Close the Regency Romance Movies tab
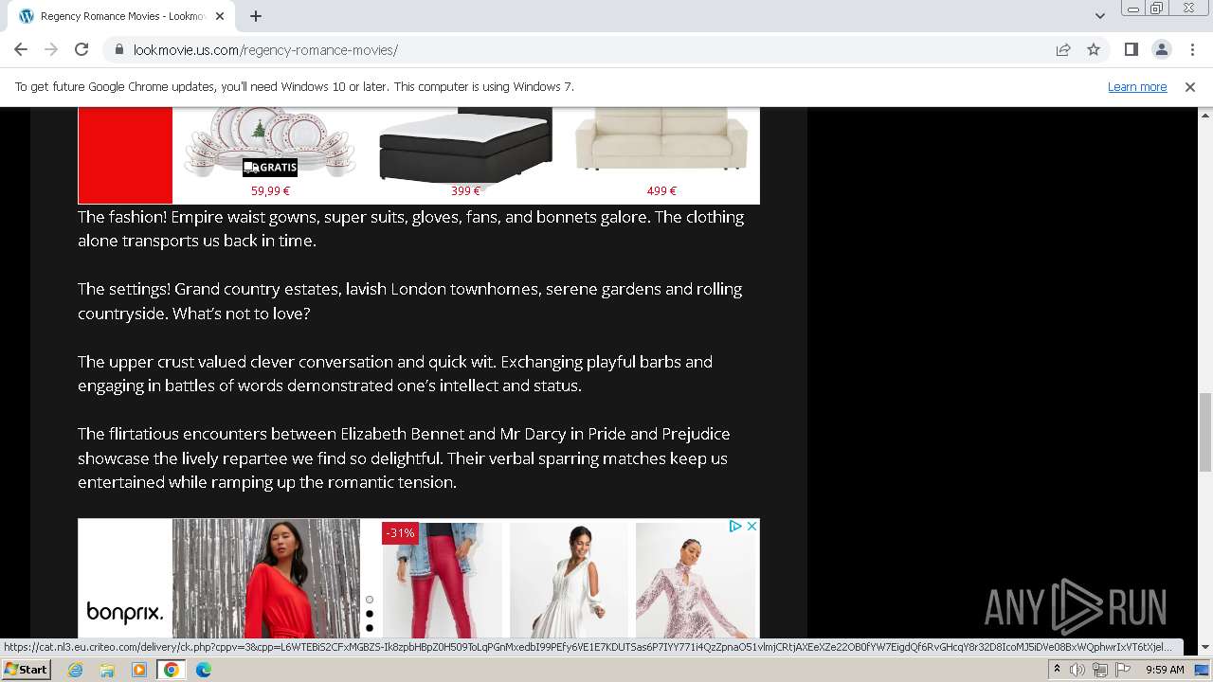Viewport: 1213px width, 682px height. [x=220, y=16]
